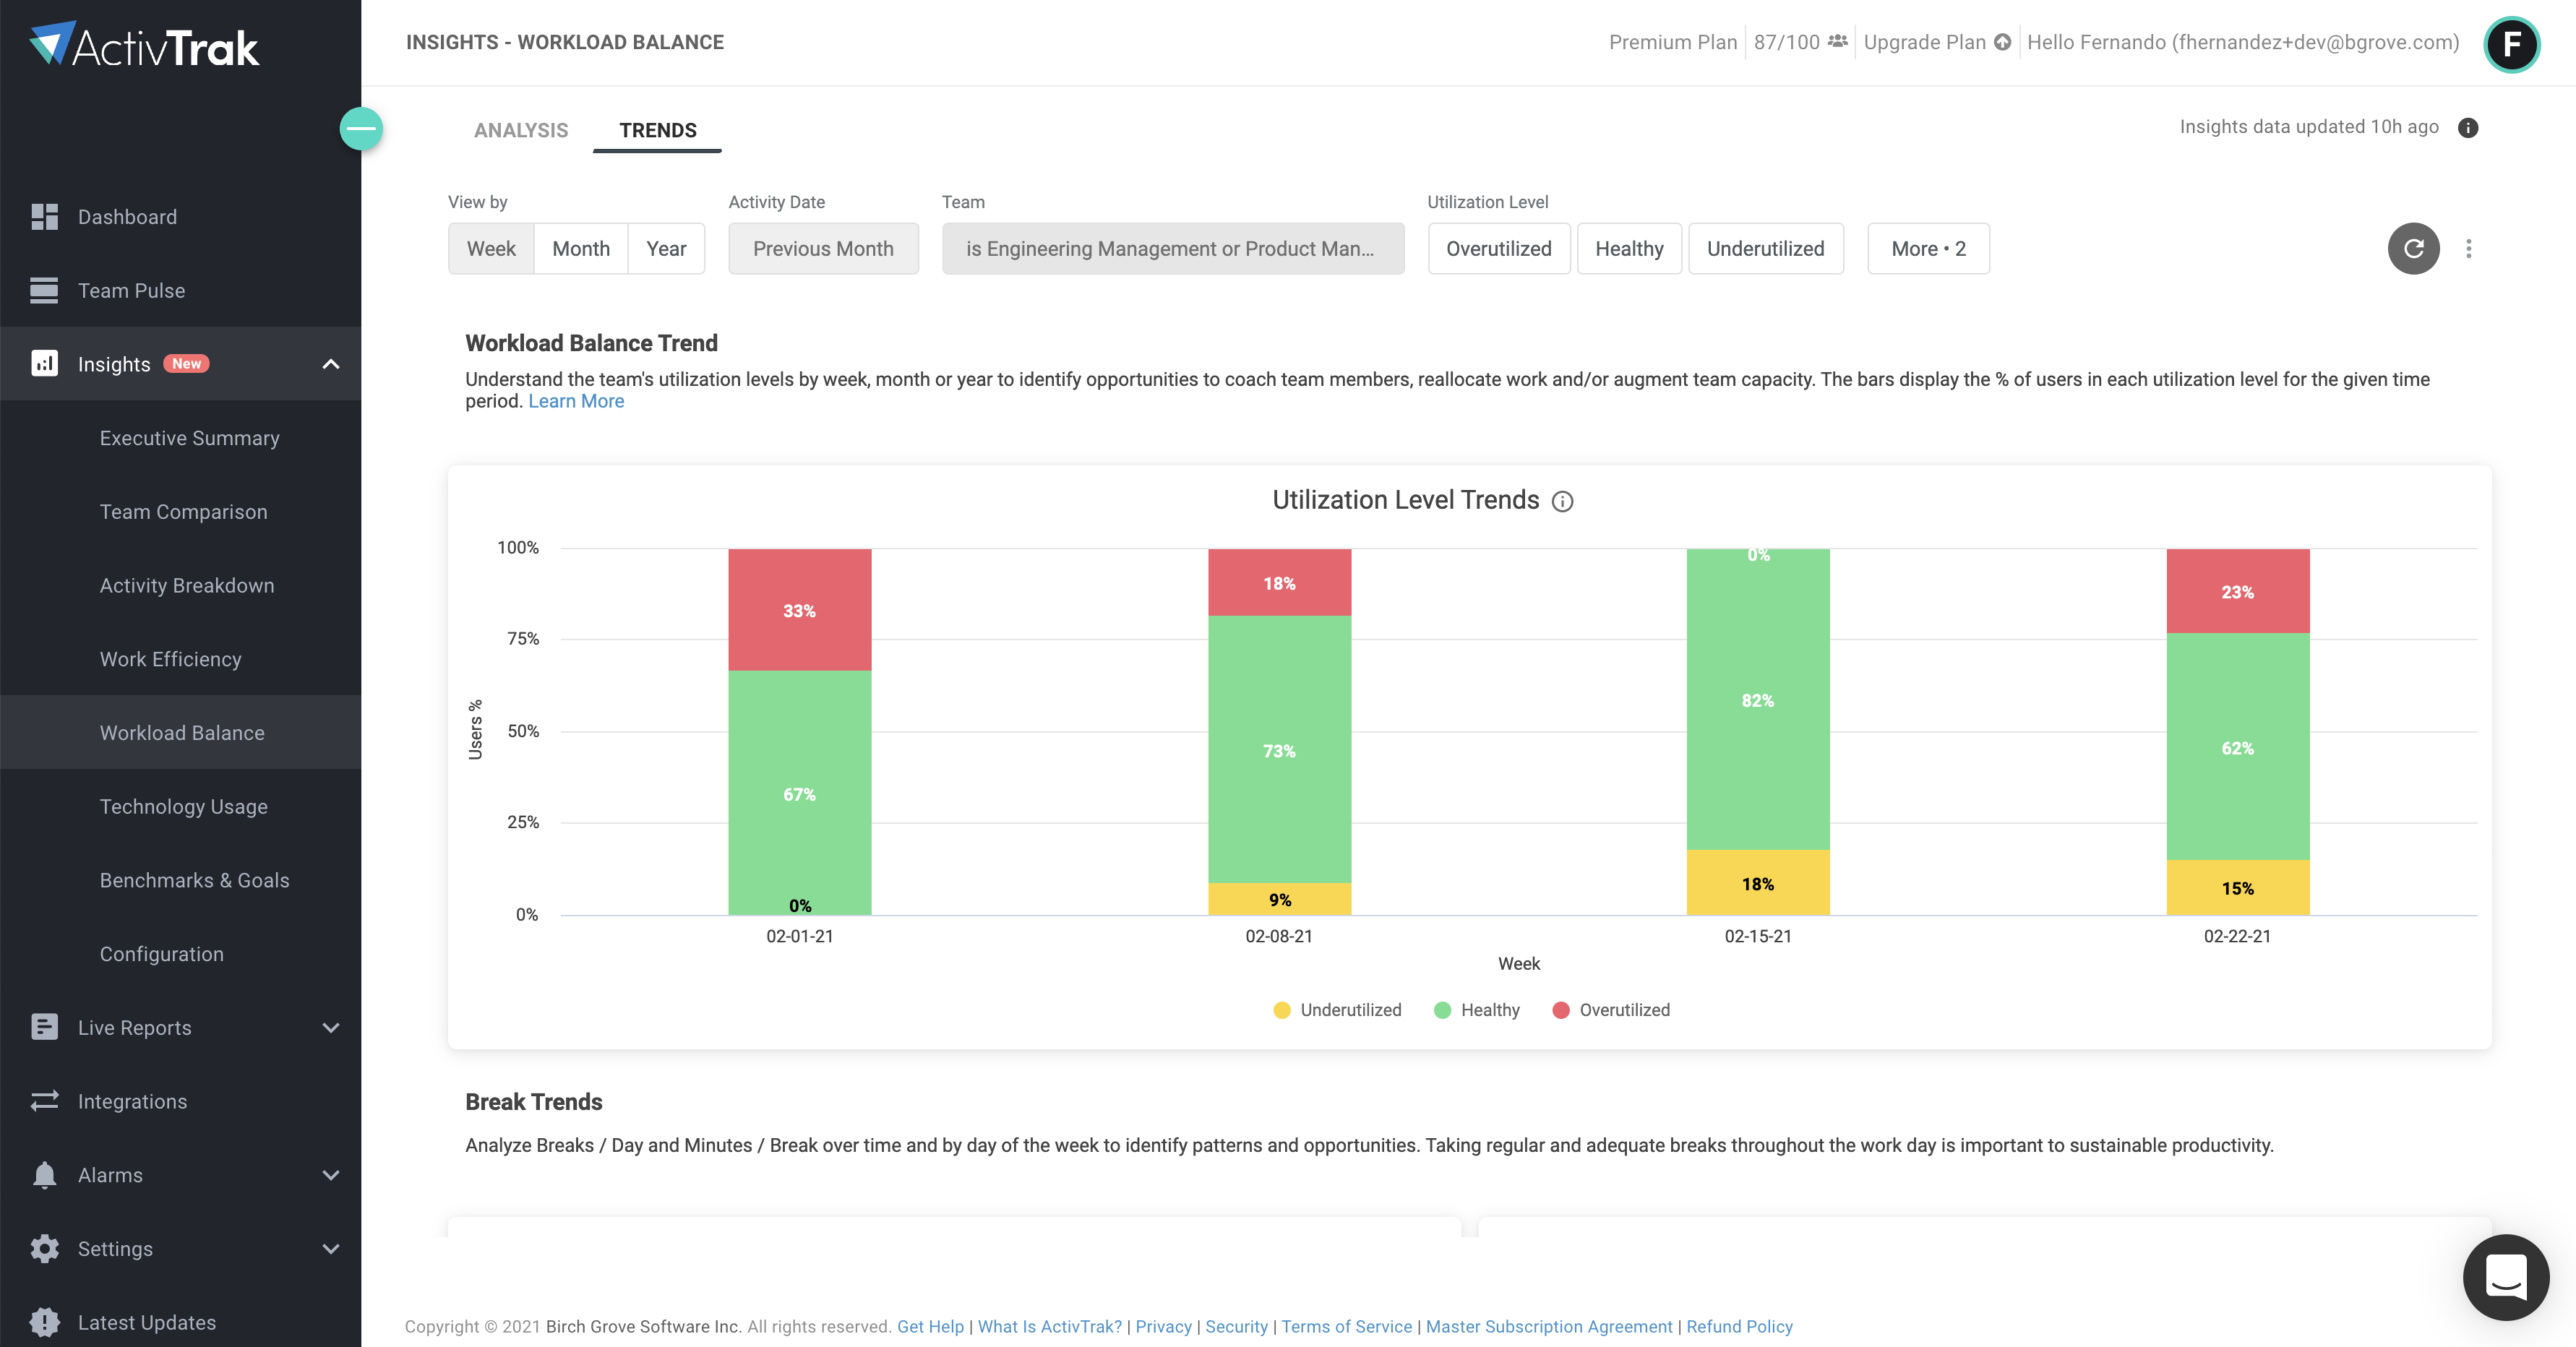Select View by Week
Viewport: 2576px width, 1347px height.
point(491,248)
